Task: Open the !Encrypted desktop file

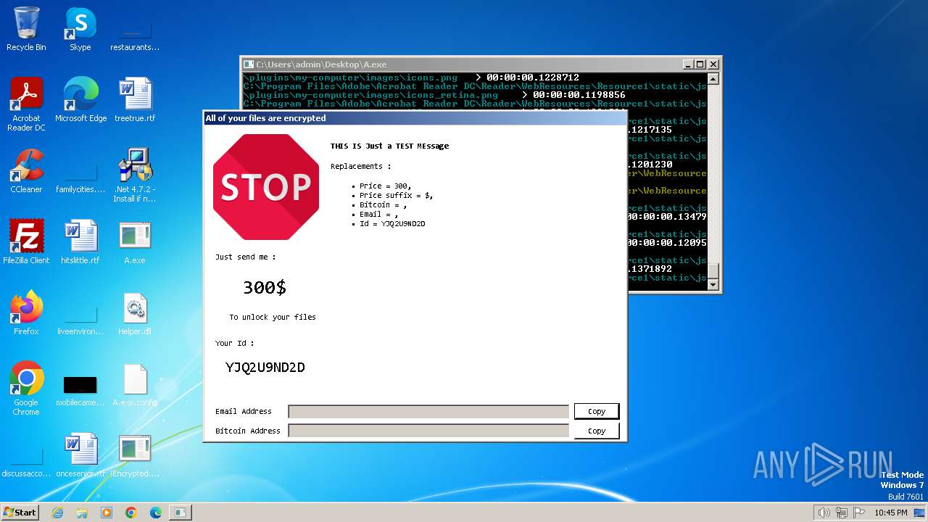Action: point(135,455)
